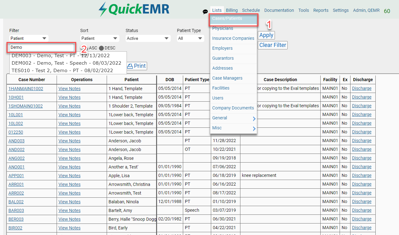The image size is (399, 235).
Task: Click the Case Description column header
Action: tap(280, 80)
